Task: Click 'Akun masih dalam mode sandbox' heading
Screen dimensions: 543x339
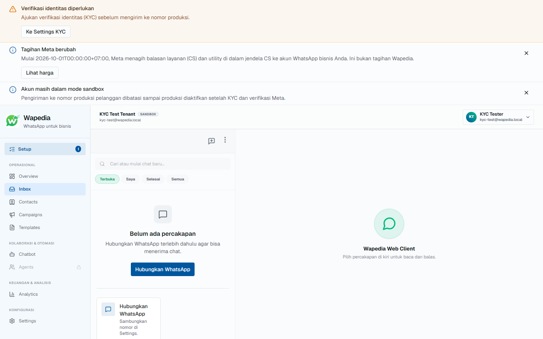Action: click(x=62, y=89)
